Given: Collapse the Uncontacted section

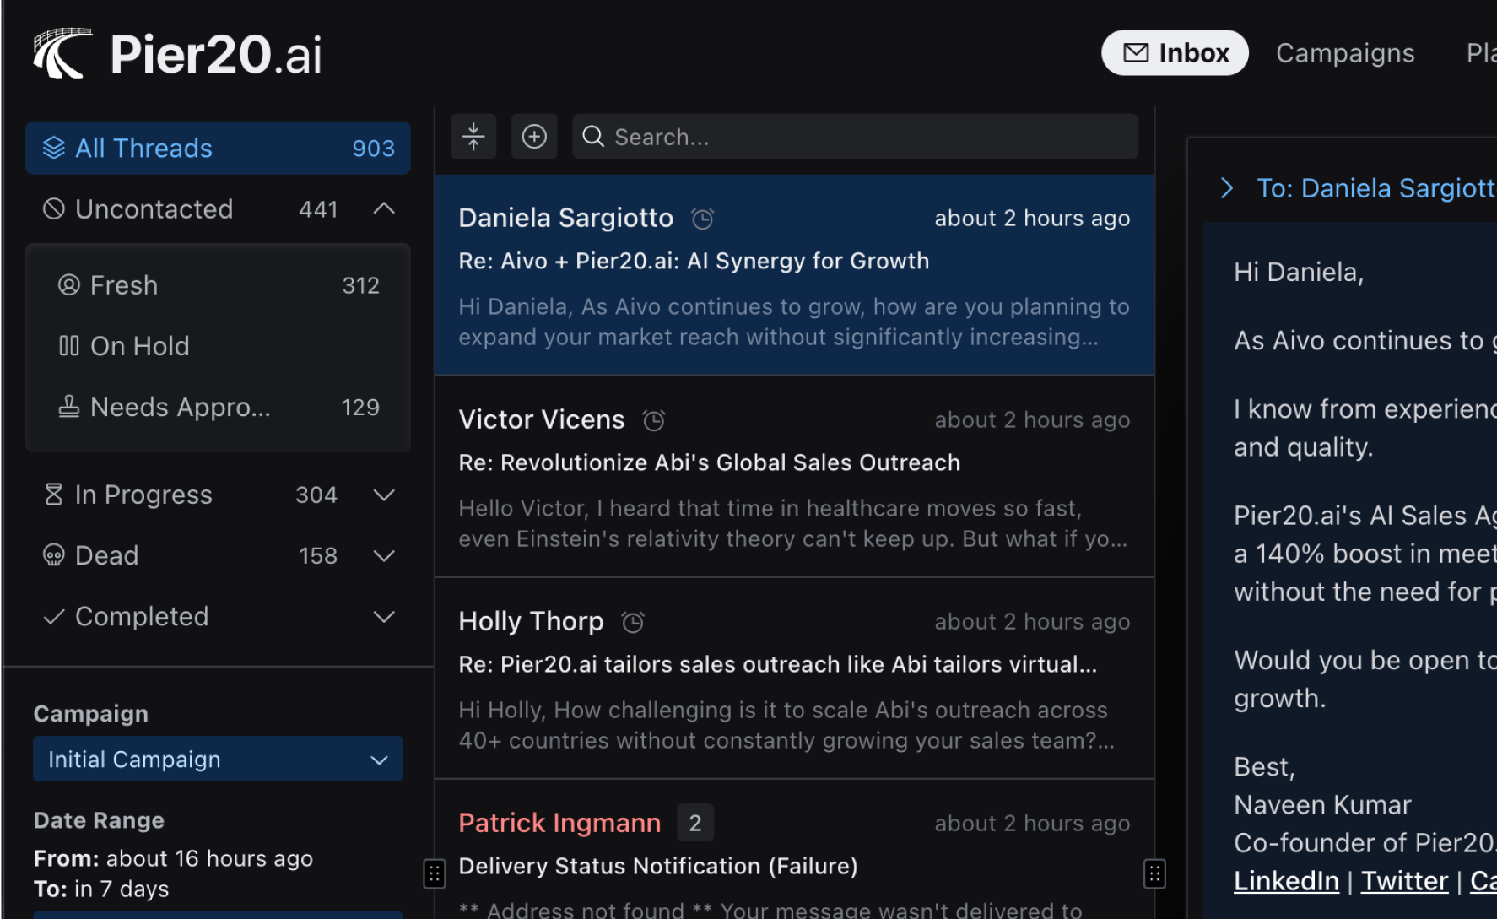Looking at the screenshot, I should click(x=384, y=208).
